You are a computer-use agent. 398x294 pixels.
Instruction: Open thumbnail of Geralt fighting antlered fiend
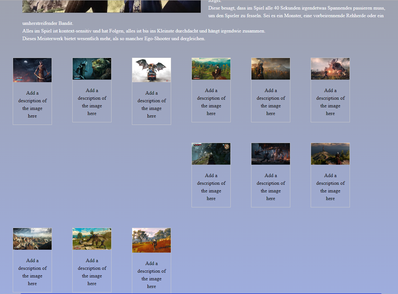(x=330, y=69)
